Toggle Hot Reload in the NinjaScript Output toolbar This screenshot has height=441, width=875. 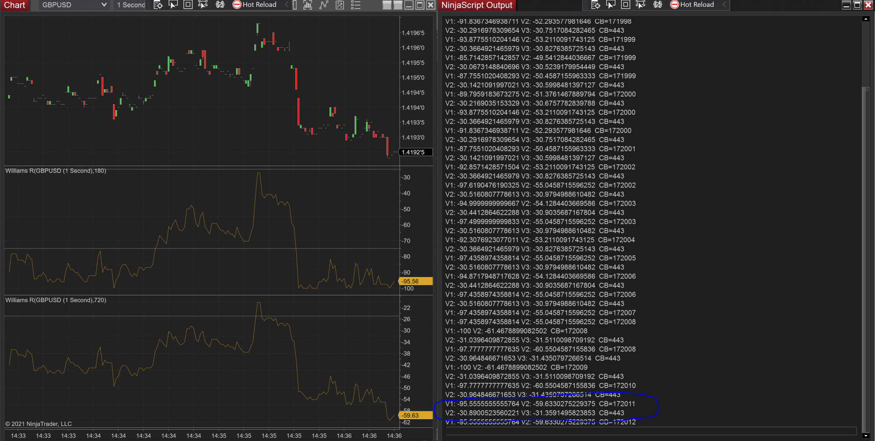click(x=692, y=5)
